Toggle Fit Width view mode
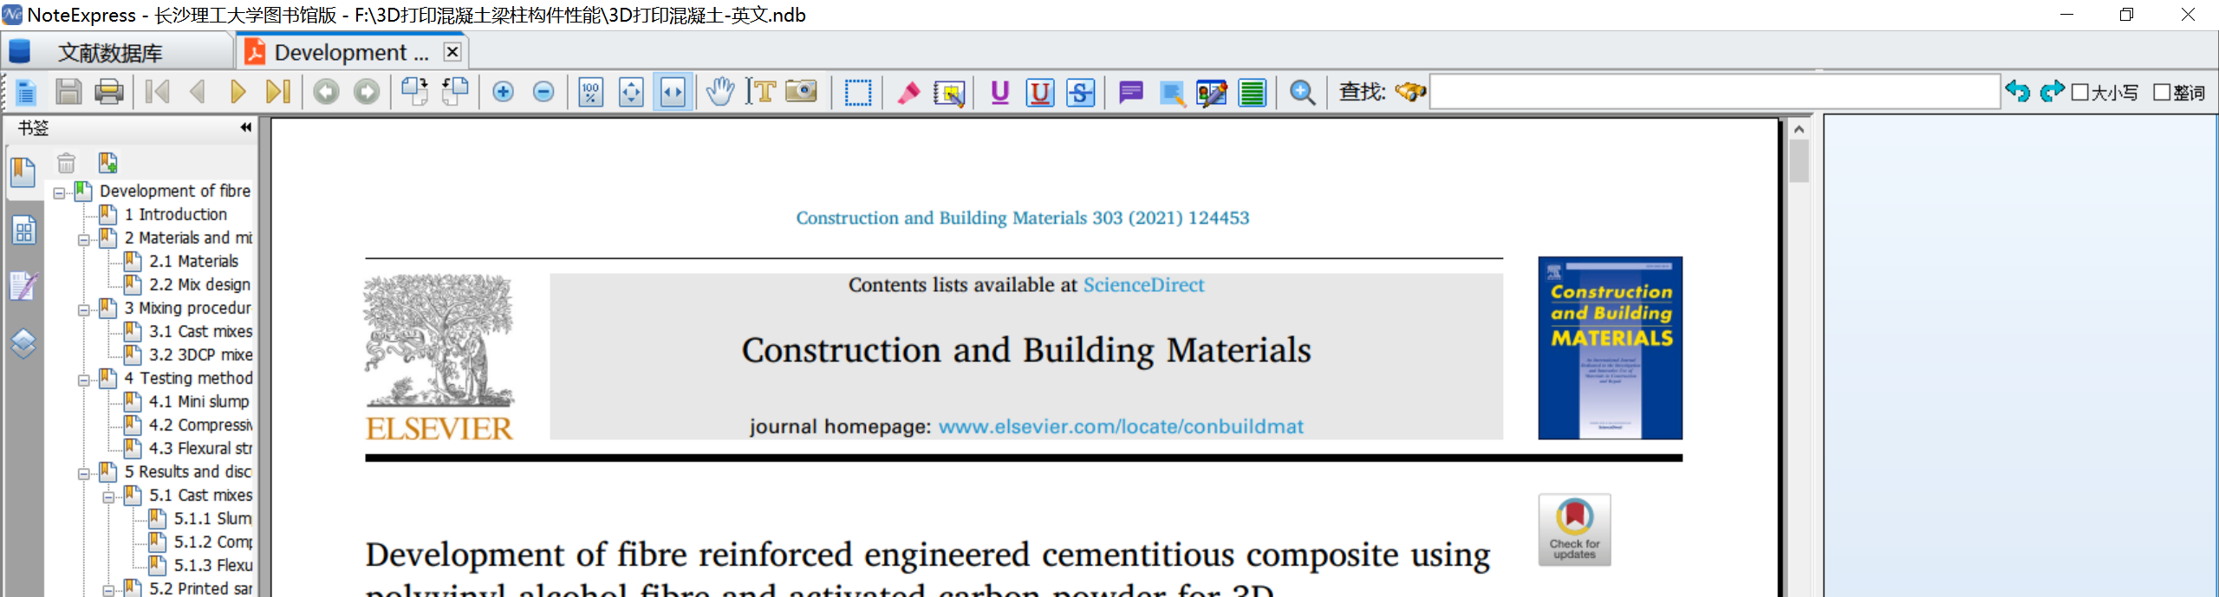Screen dimensions: 2219x597 [673, 92]
